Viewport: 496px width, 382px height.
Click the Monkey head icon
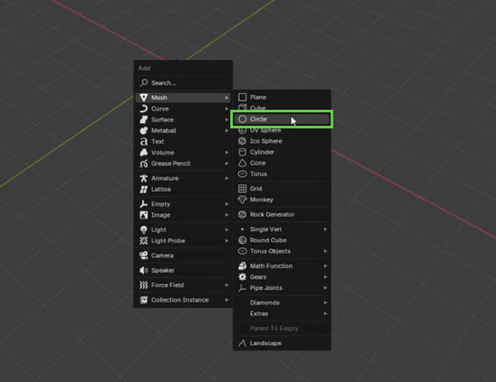pos(243,199)
